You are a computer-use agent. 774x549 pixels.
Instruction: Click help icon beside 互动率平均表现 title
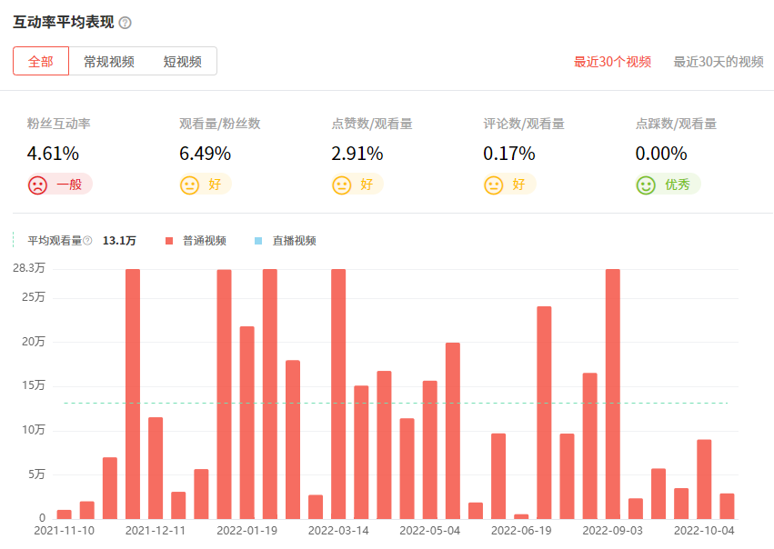click(126, 23)
